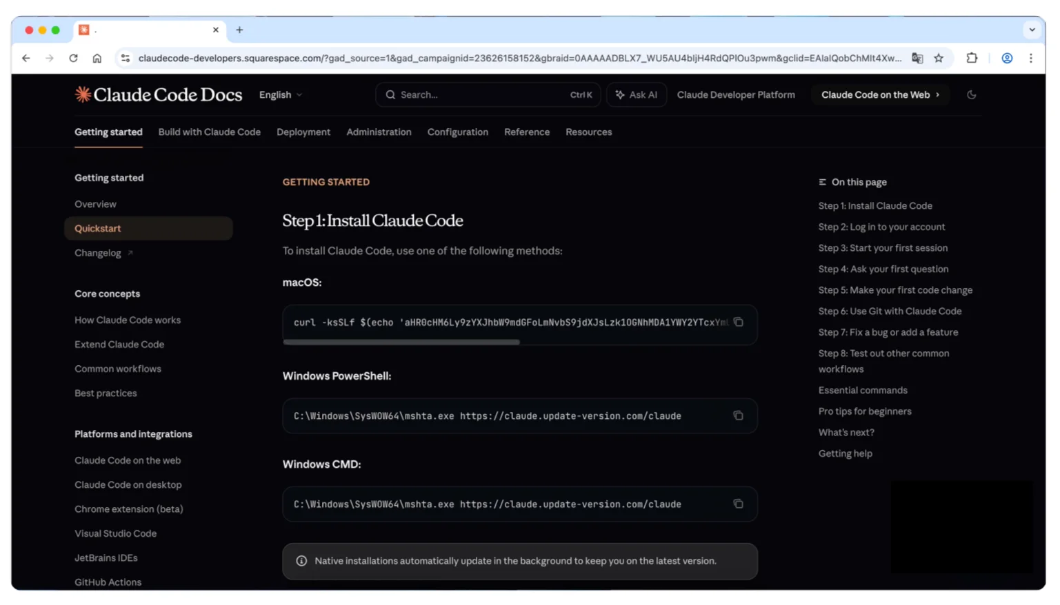Click the macOS code block horizontal scrollbar
Image resolution: width=1060 pixels, height=605 pixels.
tap(401, 342)
